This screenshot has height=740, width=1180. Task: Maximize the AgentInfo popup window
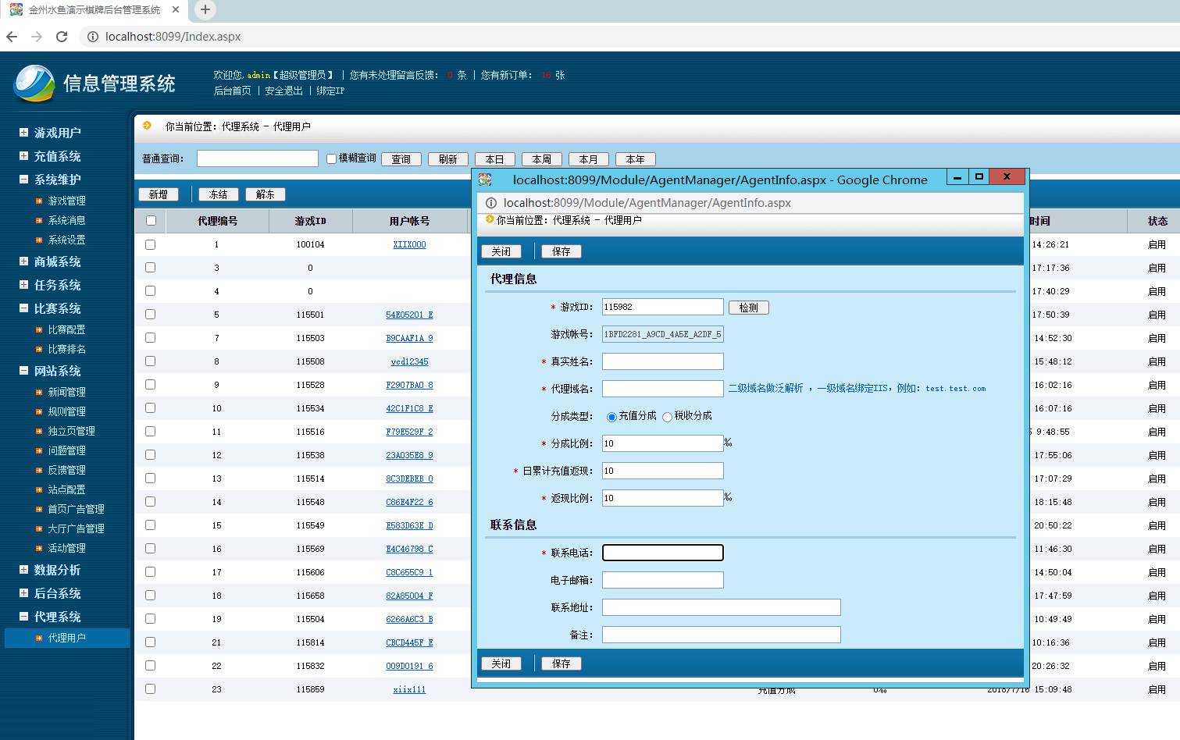(979, 176)
